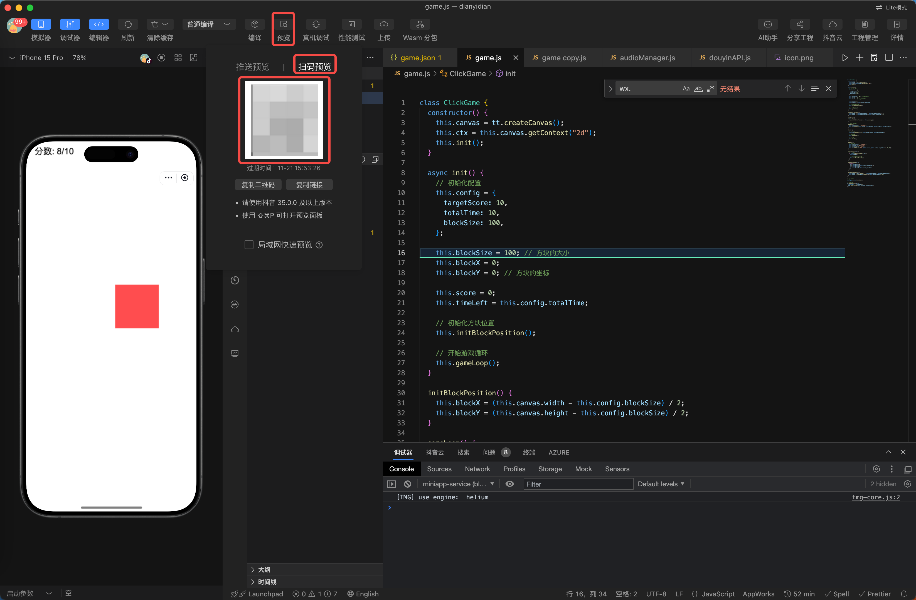Screen dimensions: 916x600
Task: Click the 复制二维码 button
Action: click(258, 185)
